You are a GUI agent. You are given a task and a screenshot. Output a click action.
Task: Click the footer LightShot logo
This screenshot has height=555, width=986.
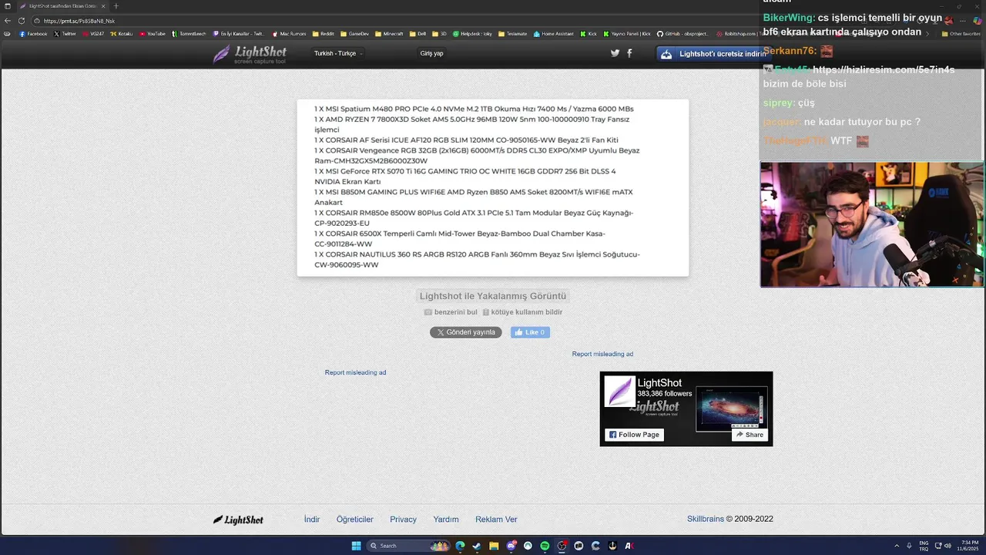pos(238,520)
